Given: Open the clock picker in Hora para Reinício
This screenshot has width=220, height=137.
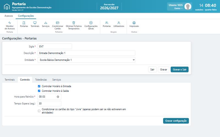Looking at the screenshot, I should pyautogui.click(x=58, y=97).
